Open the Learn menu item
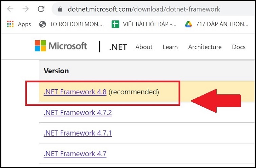Viewport: 256px width, 168px height. click(170, 47)
